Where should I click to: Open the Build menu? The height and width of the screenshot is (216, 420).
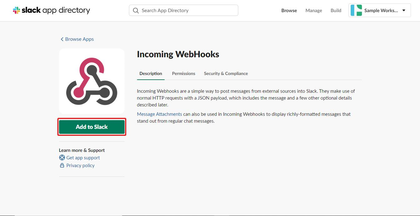(336, 10)
